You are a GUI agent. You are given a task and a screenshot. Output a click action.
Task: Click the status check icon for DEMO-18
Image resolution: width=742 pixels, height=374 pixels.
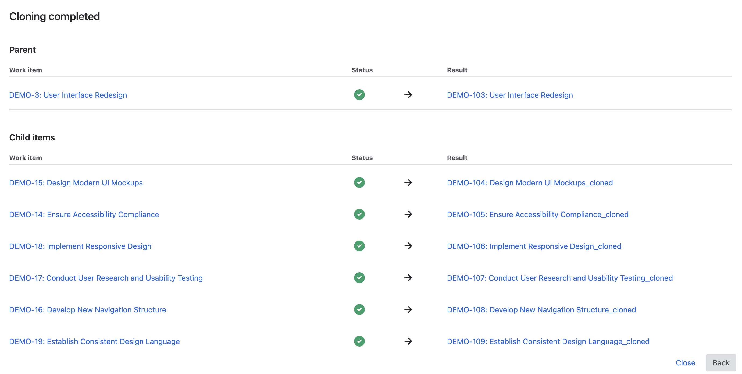tap(359, 246)
